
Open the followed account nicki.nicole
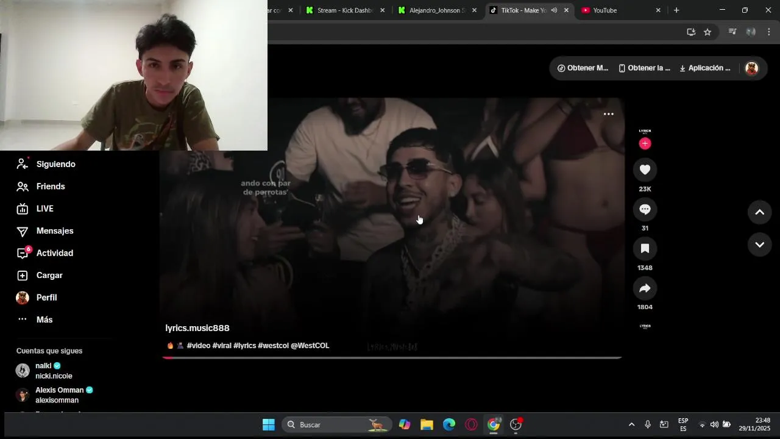54,371
